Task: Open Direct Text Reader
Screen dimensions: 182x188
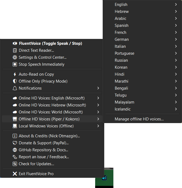Action: pyautogui.click(x=52, y=50)
